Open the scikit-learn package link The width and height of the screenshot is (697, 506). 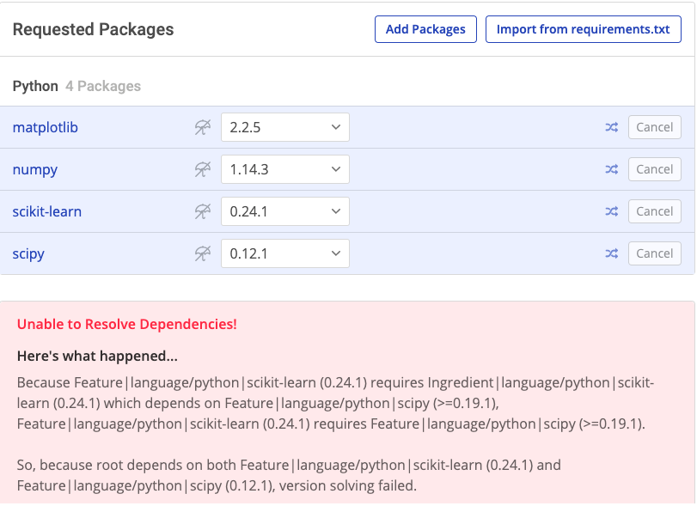pyautogui.click(x=47, y=211)
